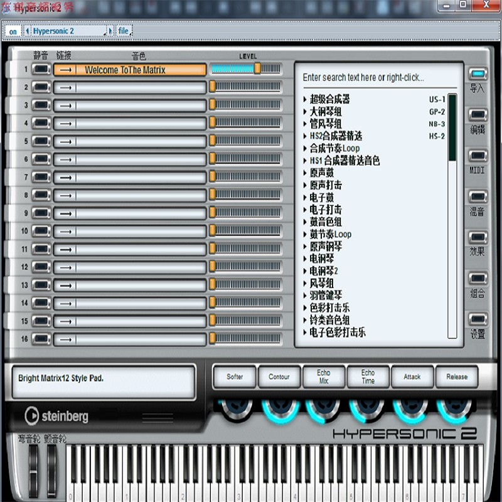Viewport: 502px width, 502px height.
Task: Click the patch browser scrollbar
Action: (452, 216)
